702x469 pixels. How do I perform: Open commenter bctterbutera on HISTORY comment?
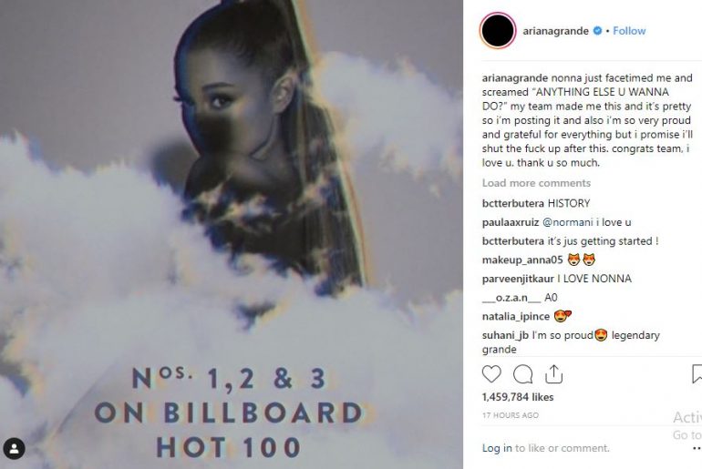(513, 203)
